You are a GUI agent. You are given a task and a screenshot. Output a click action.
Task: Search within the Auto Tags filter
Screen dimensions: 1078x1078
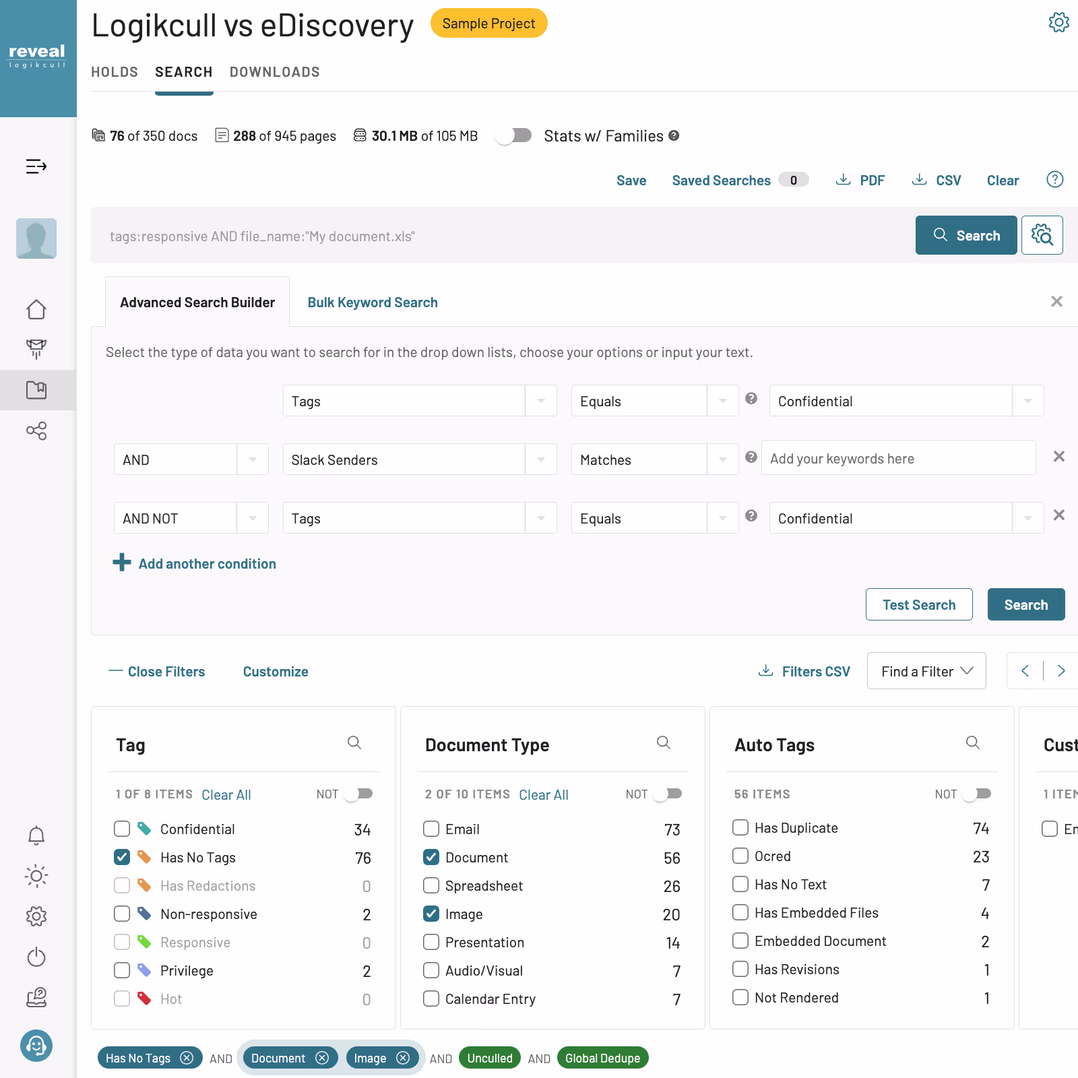pos(973,742)
